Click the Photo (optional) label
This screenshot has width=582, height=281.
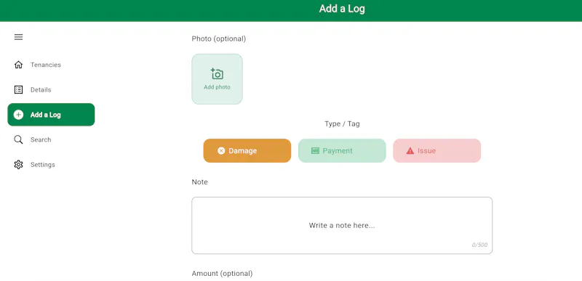pos(219,38)
